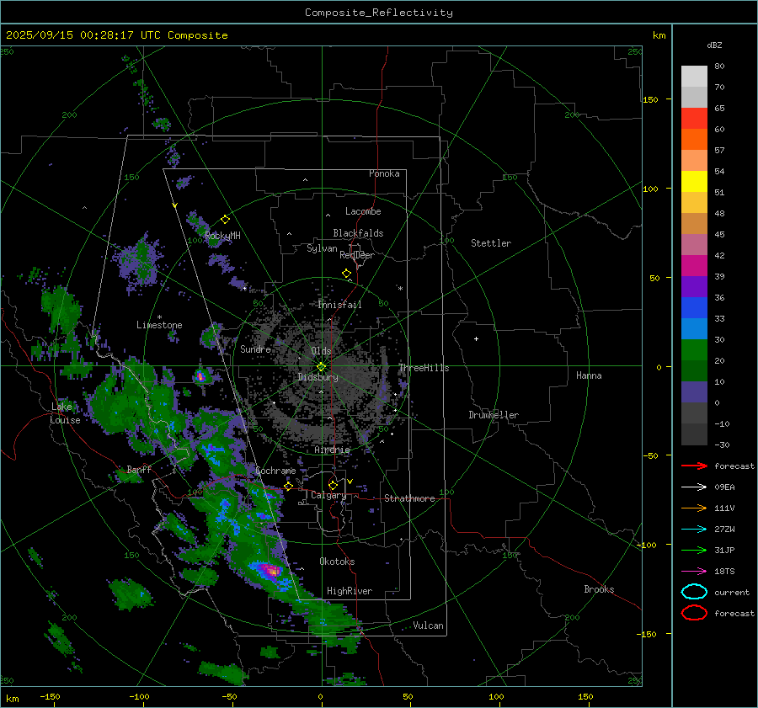Click the 'current' legend label
This screenshot has width=758, height=708.
732,592
